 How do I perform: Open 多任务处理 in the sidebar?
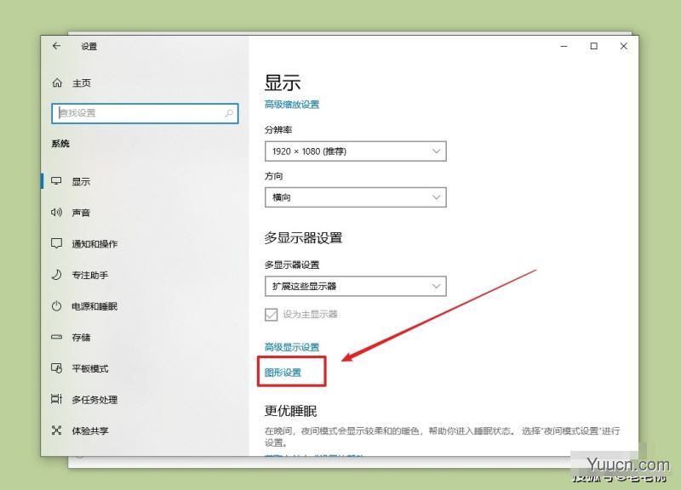pyautogui.click(x=94, y=399)
